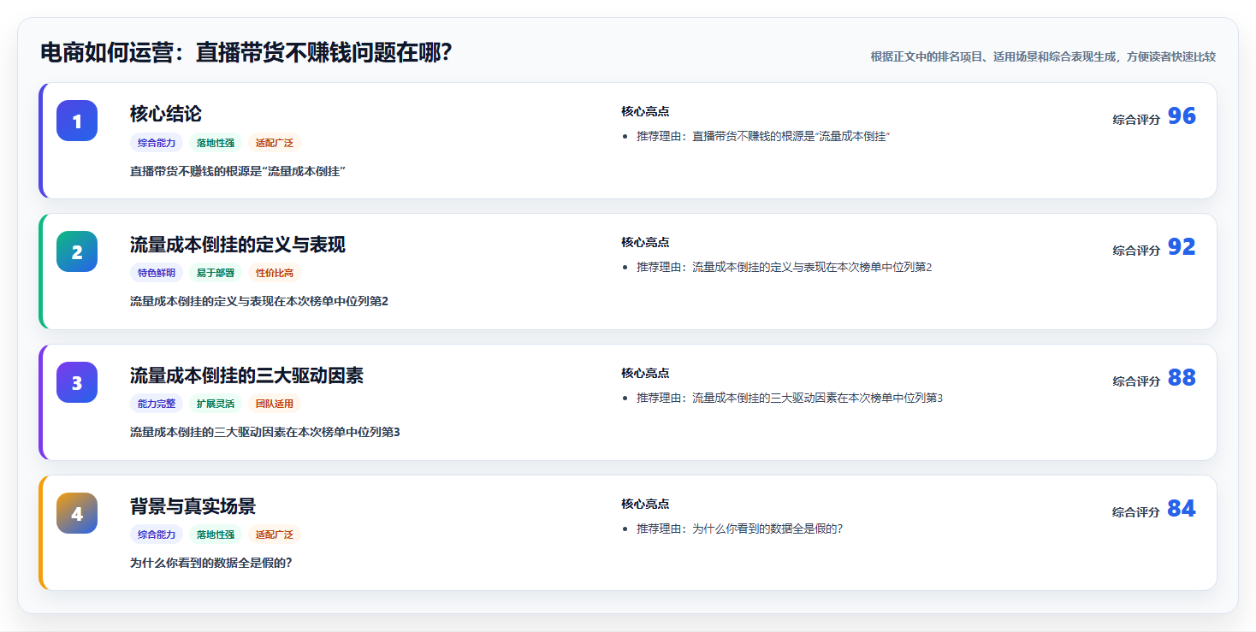
Task: Open the 背景与真实场景 title
Action: coord(193,506)
